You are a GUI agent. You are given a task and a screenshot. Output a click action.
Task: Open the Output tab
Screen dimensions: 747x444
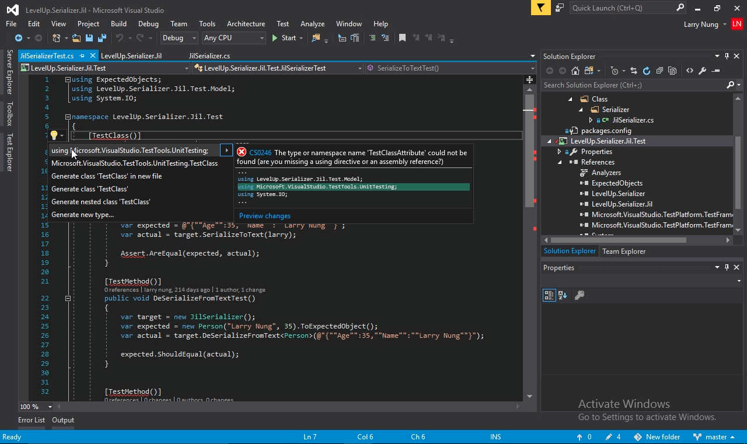tap(63, 420)
